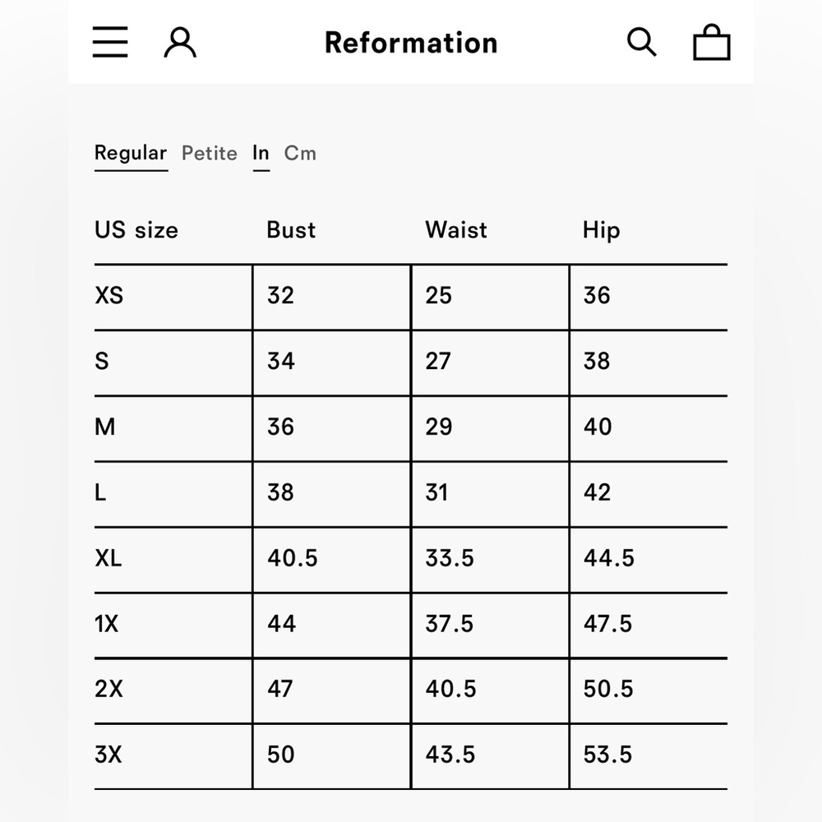Select the 1X size row label
This screenshot has width=822, height=822.
click(x=107, y=625)
